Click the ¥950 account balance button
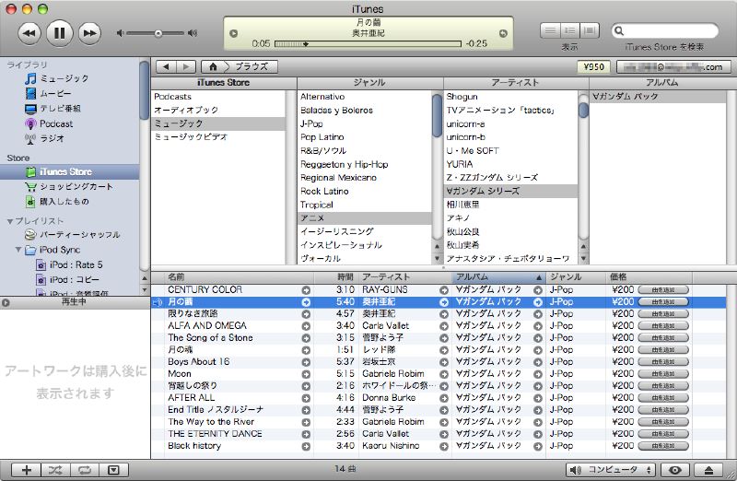The image size is (737, 481). 593,66
